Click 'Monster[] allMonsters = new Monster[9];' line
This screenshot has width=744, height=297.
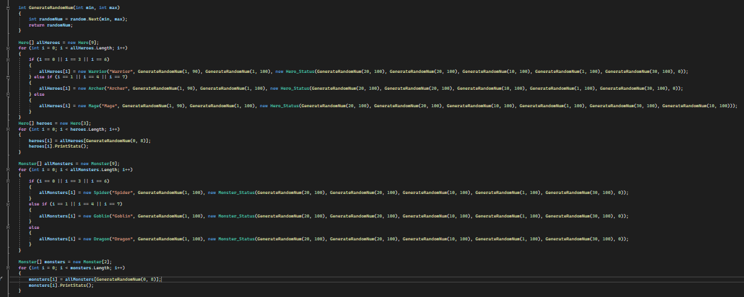point(69,163)
